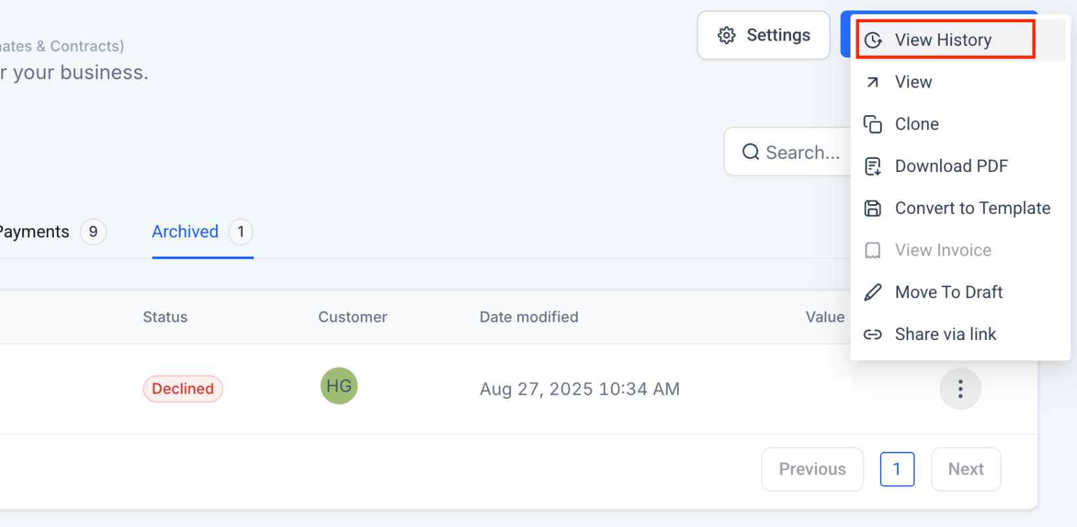Select Convert to Template option
Viewport: 1077px width, 527px height.
point(972,209)
